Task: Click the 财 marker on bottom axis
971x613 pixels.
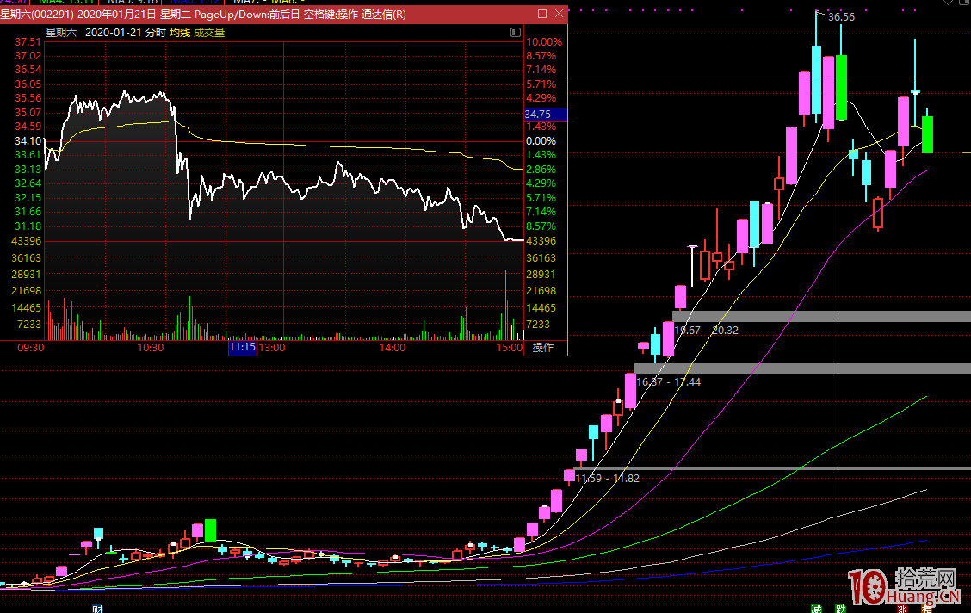Action: tap(97, 609)
